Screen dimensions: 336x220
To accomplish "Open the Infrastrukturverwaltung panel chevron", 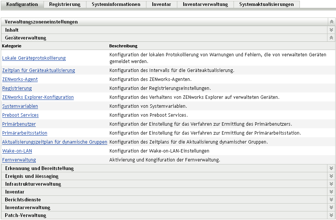I will (x=331, y=184).
